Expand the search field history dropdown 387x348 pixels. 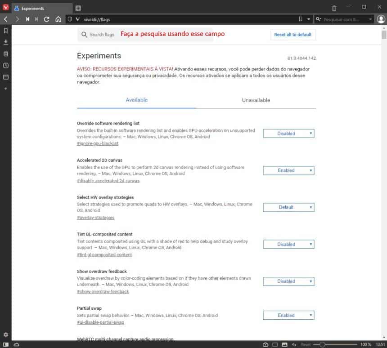370,19
